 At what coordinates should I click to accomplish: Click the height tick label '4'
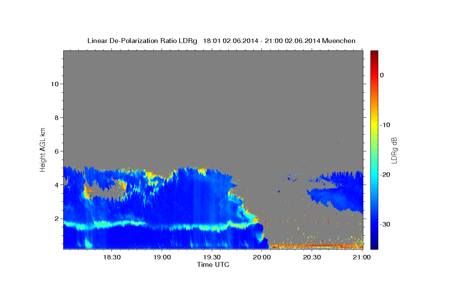click(x=56, y=185)
